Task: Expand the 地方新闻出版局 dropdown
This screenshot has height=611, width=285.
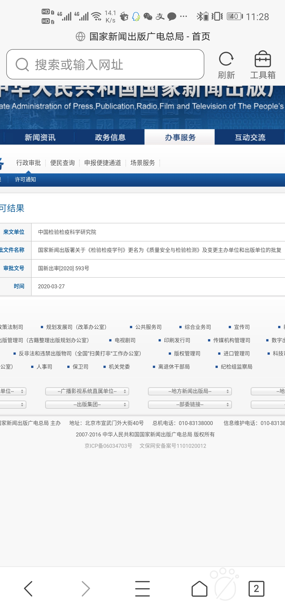Action: (x=190, y=391)
